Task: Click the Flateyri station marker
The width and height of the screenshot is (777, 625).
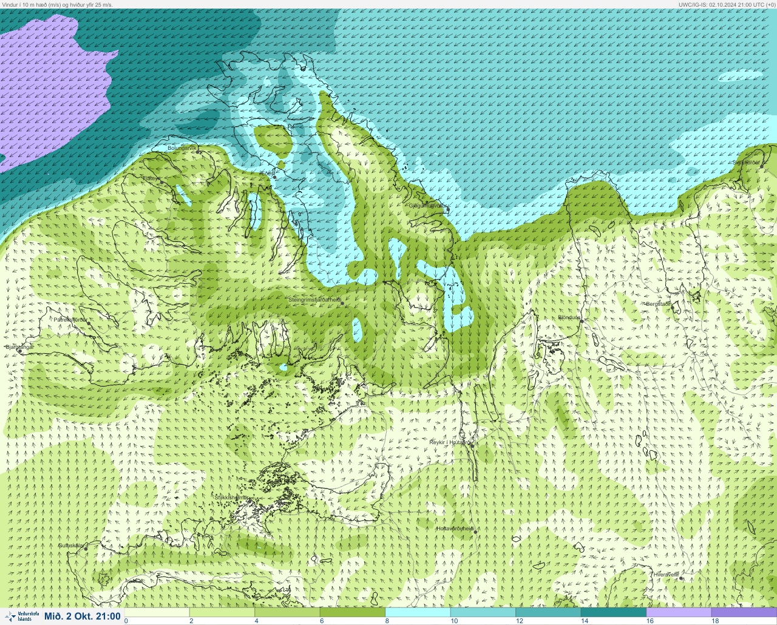Action: (x=160, y=183)
